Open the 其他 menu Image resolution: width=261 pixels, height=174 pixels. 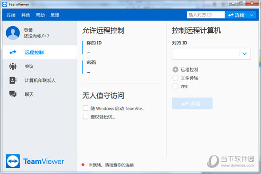[x=26, y=15]
